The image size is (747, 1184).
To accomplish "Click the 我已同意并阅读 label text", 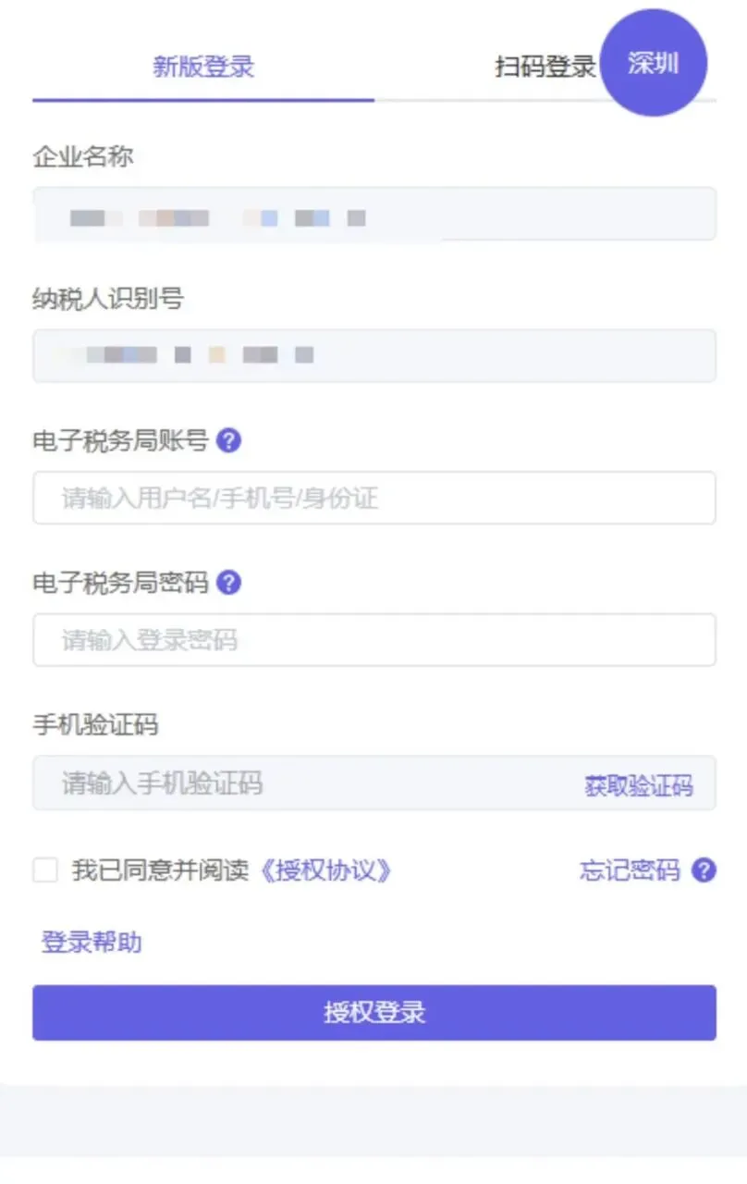I will 161,870.
